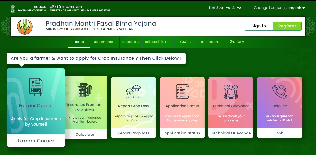The image size is (316, 155).
Task: Click 'Ministry of Agriculture & Farmers Welfare' subtitle
Action: [91, 29]
